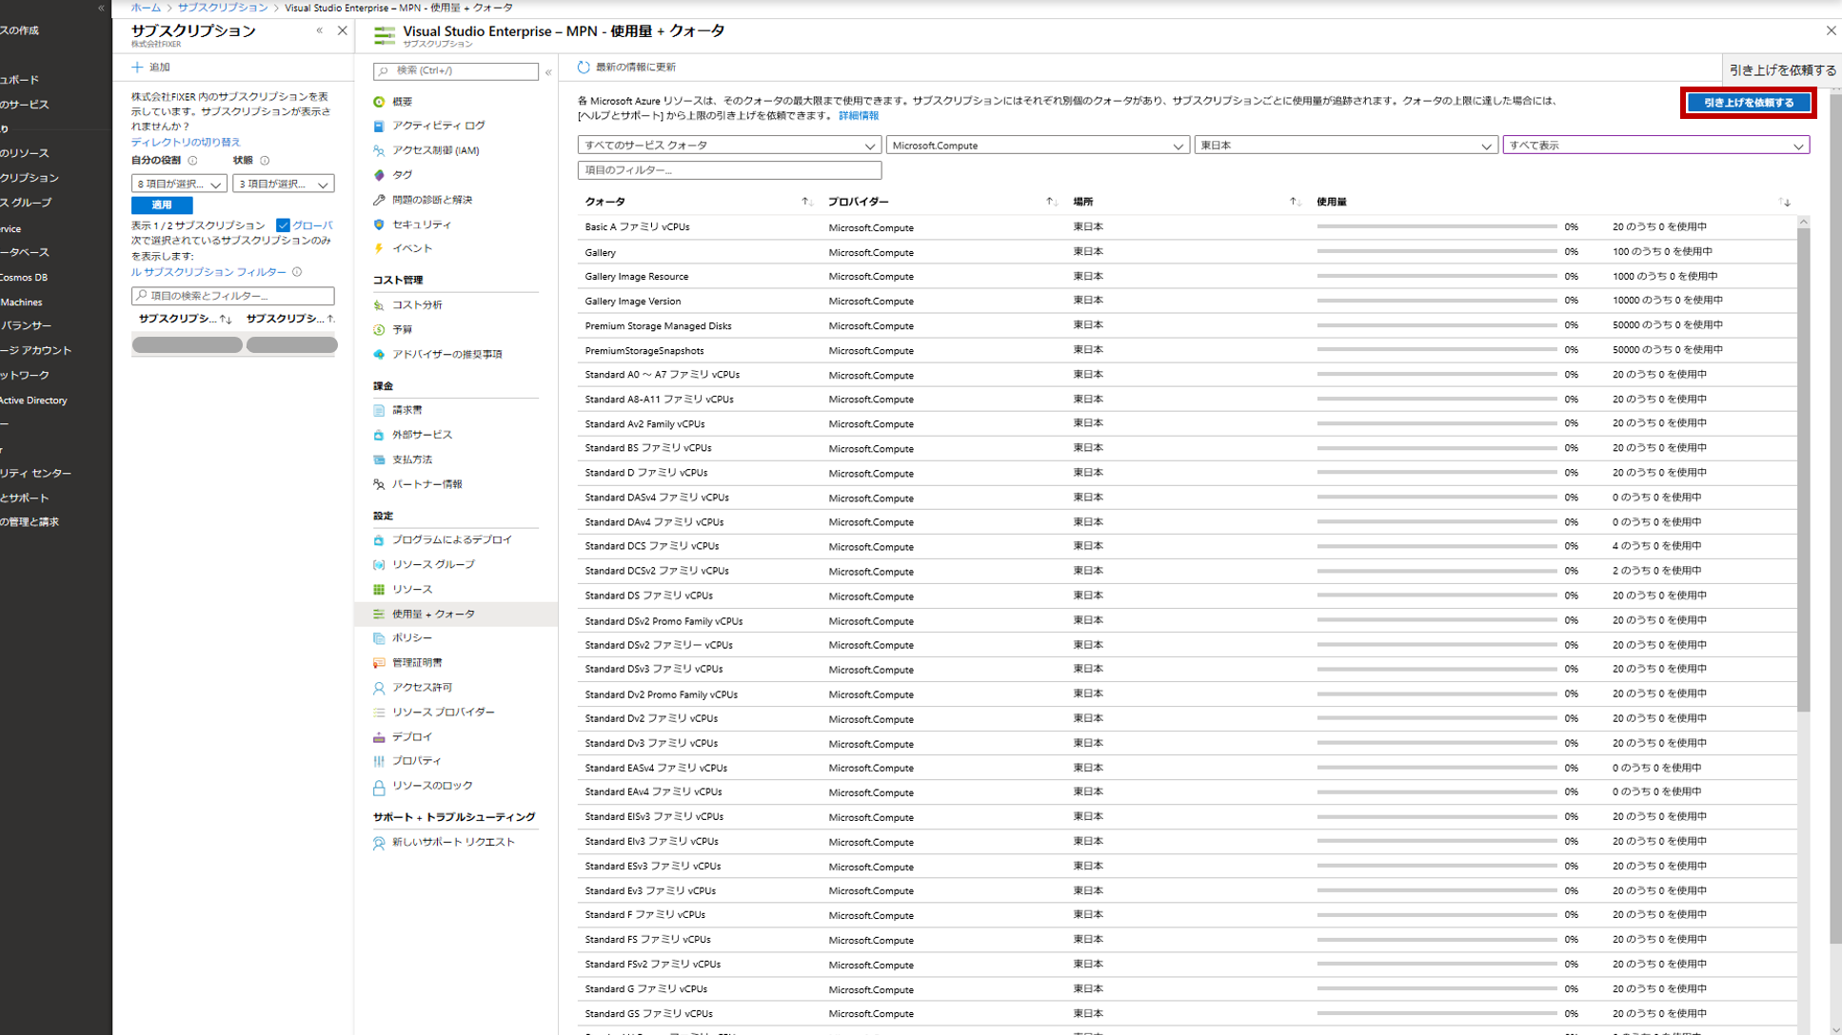The image size is (1842, 1035).
Task: Click the 項目のフィルター input field
Action: point(729,170)
